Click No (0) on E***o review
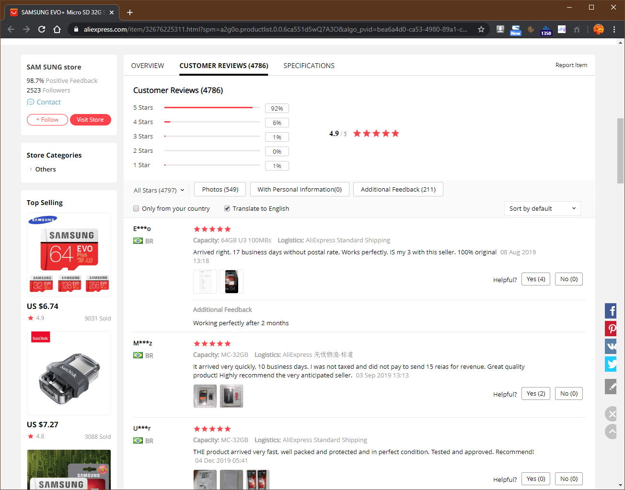Image resolution: width=625 pixels, height=490 pixels. pyautogui.click(x=569, y=279)
